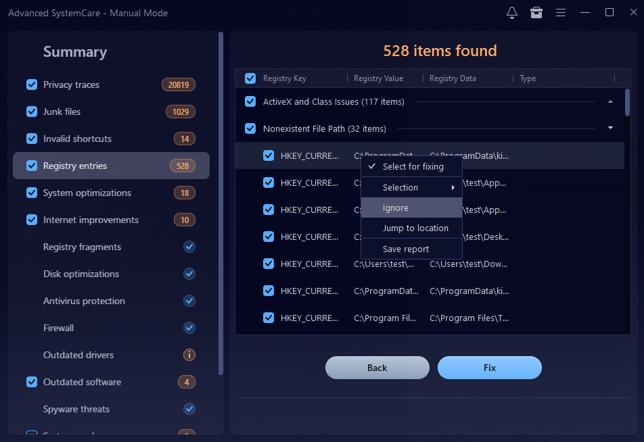Screen dimensions: 644x442
Task: Open the Selection submenu
Action: click(411, 187)
